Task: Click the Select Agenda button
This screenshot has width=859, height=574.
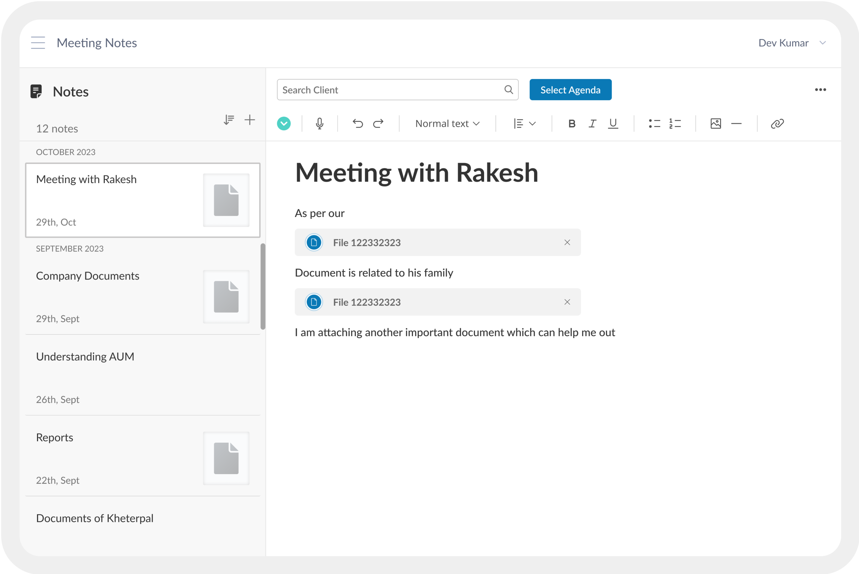Action: coord(570,90)
